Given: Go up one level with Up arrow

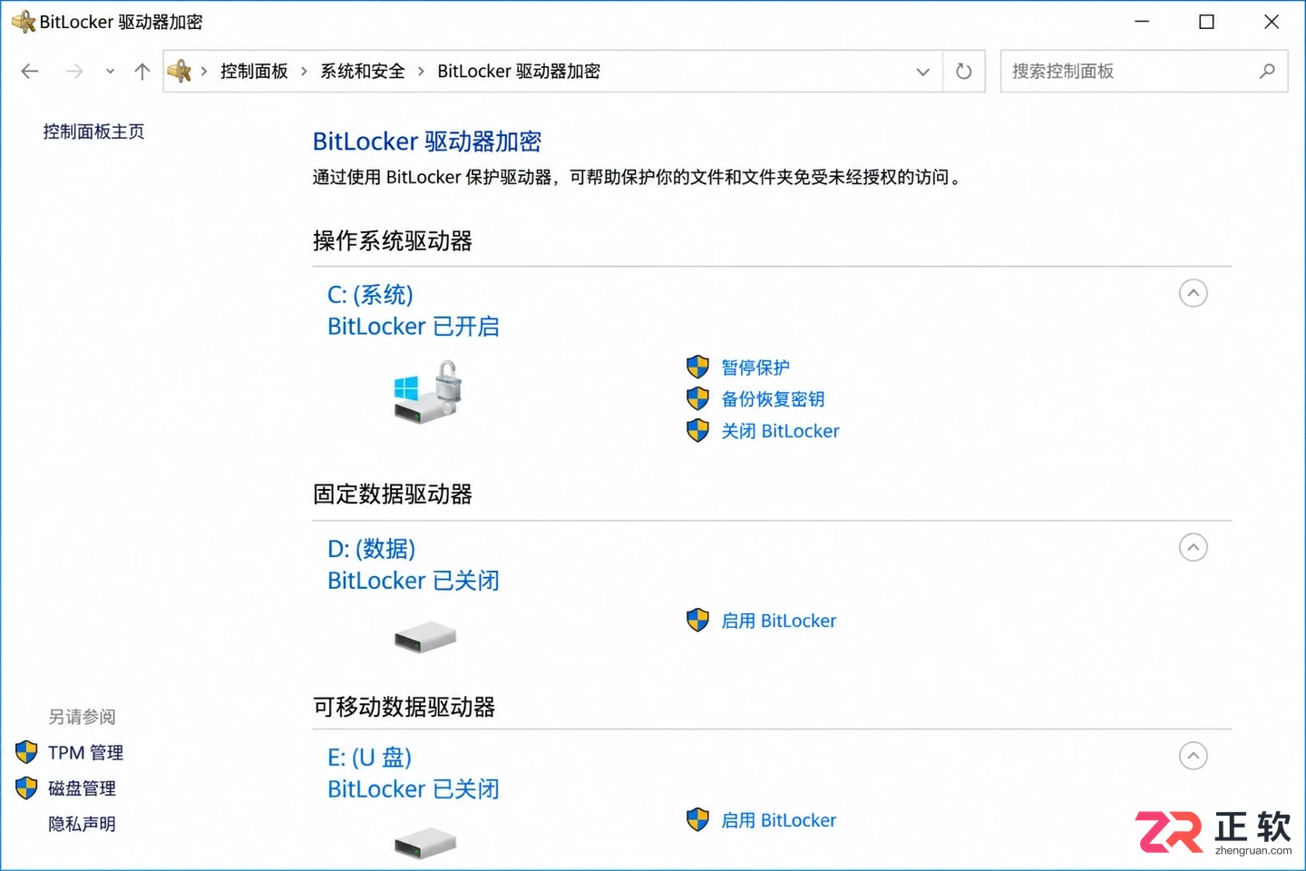Looking at the screenshot, I should 142,72.
